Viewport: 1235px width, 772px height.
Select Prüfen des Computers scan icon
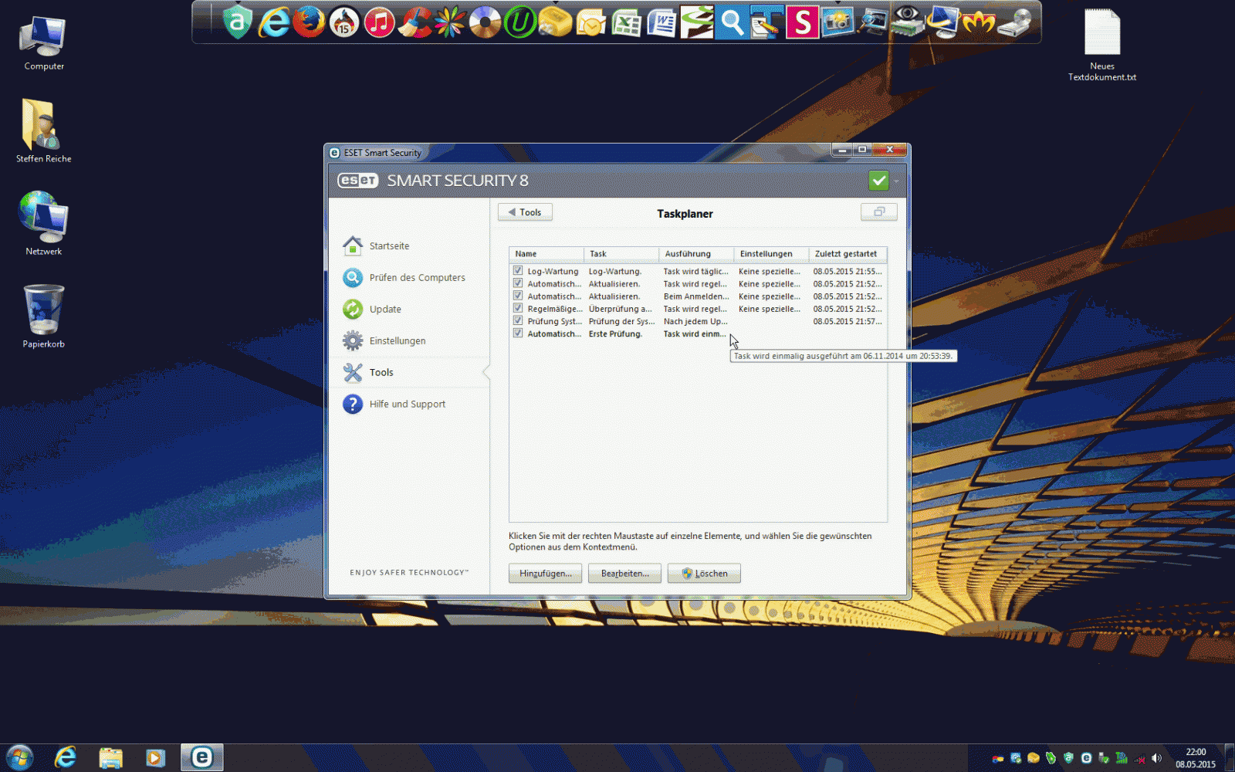click(353, 277)
